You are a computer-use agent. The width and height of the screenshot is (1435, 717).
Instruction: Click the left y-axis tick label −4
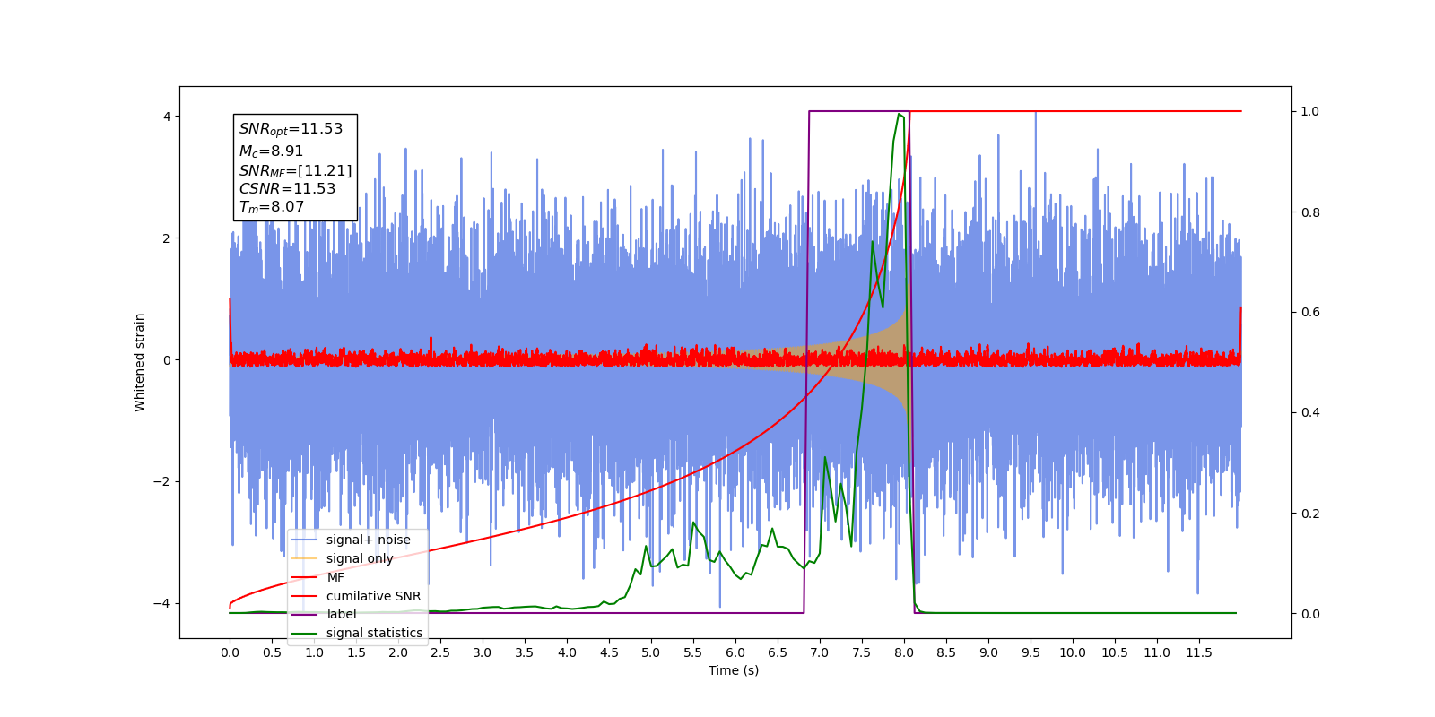point(162,603)
